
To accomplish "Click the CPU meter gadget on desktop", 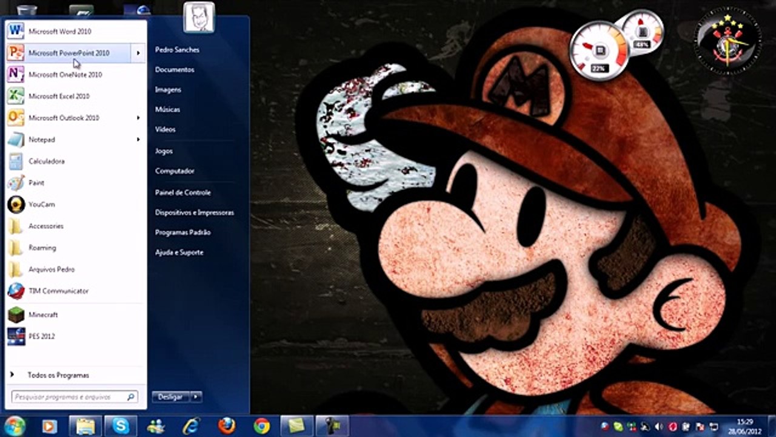I will [599, 51].
